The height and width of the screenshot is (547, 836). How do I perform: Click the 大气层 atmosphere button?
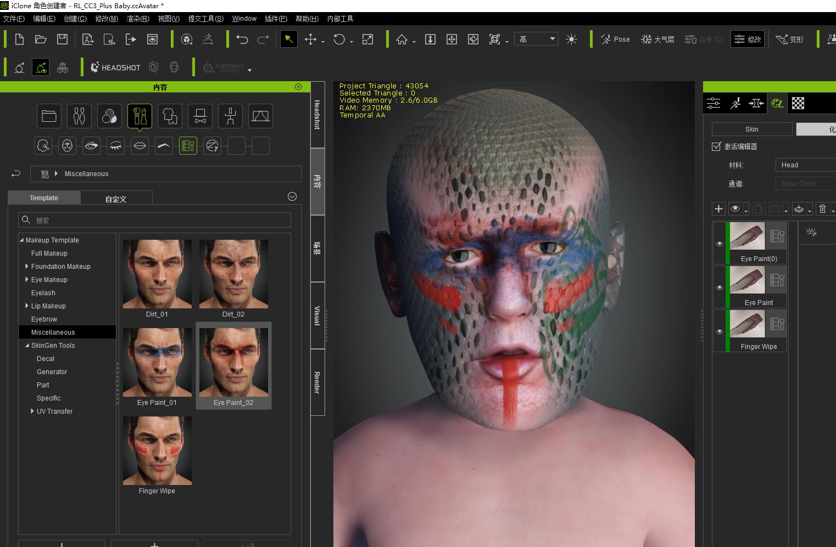tap(657, 39)
